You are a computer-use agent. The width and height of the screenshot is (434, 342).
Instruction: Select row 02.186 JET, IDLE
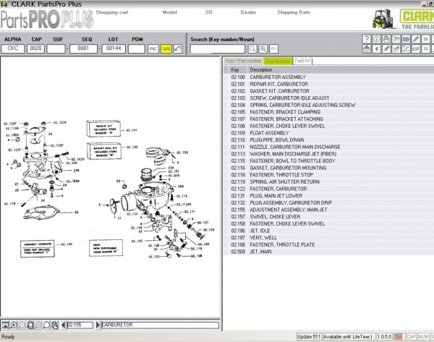pos(328,231)
